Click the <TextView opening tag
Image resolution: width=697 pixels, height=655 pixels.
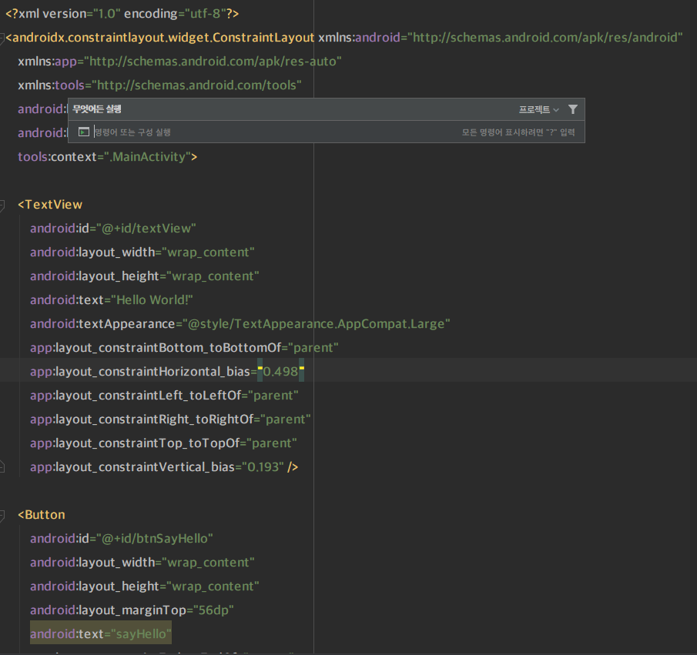pos(50,205)
